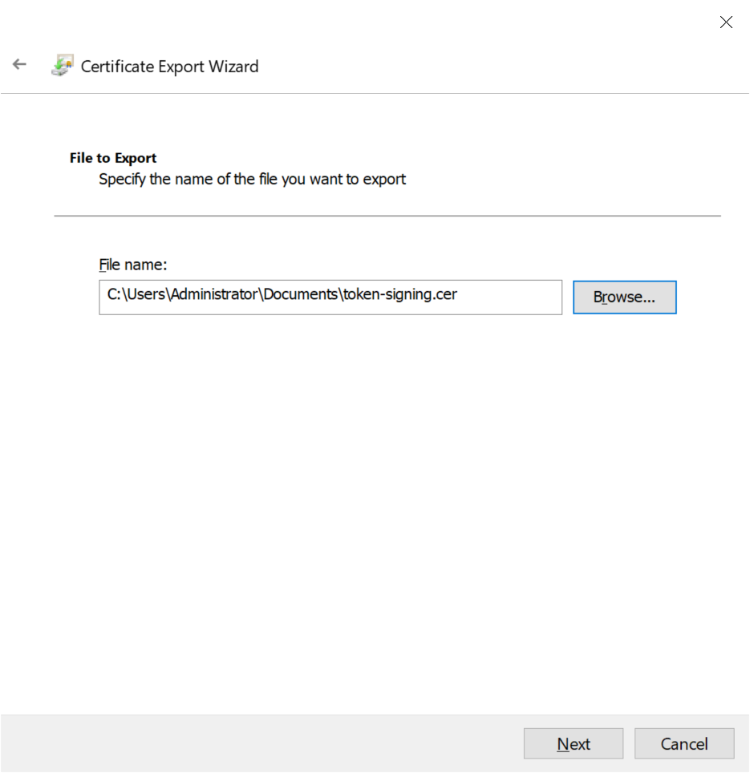Click the 'Certificate Export Wizard' title text
This screenshot has width=750, height=773.
point(169,67)
